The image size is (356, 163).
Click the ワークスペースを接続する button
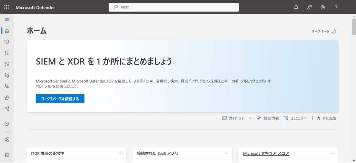[x=60, y=99]
